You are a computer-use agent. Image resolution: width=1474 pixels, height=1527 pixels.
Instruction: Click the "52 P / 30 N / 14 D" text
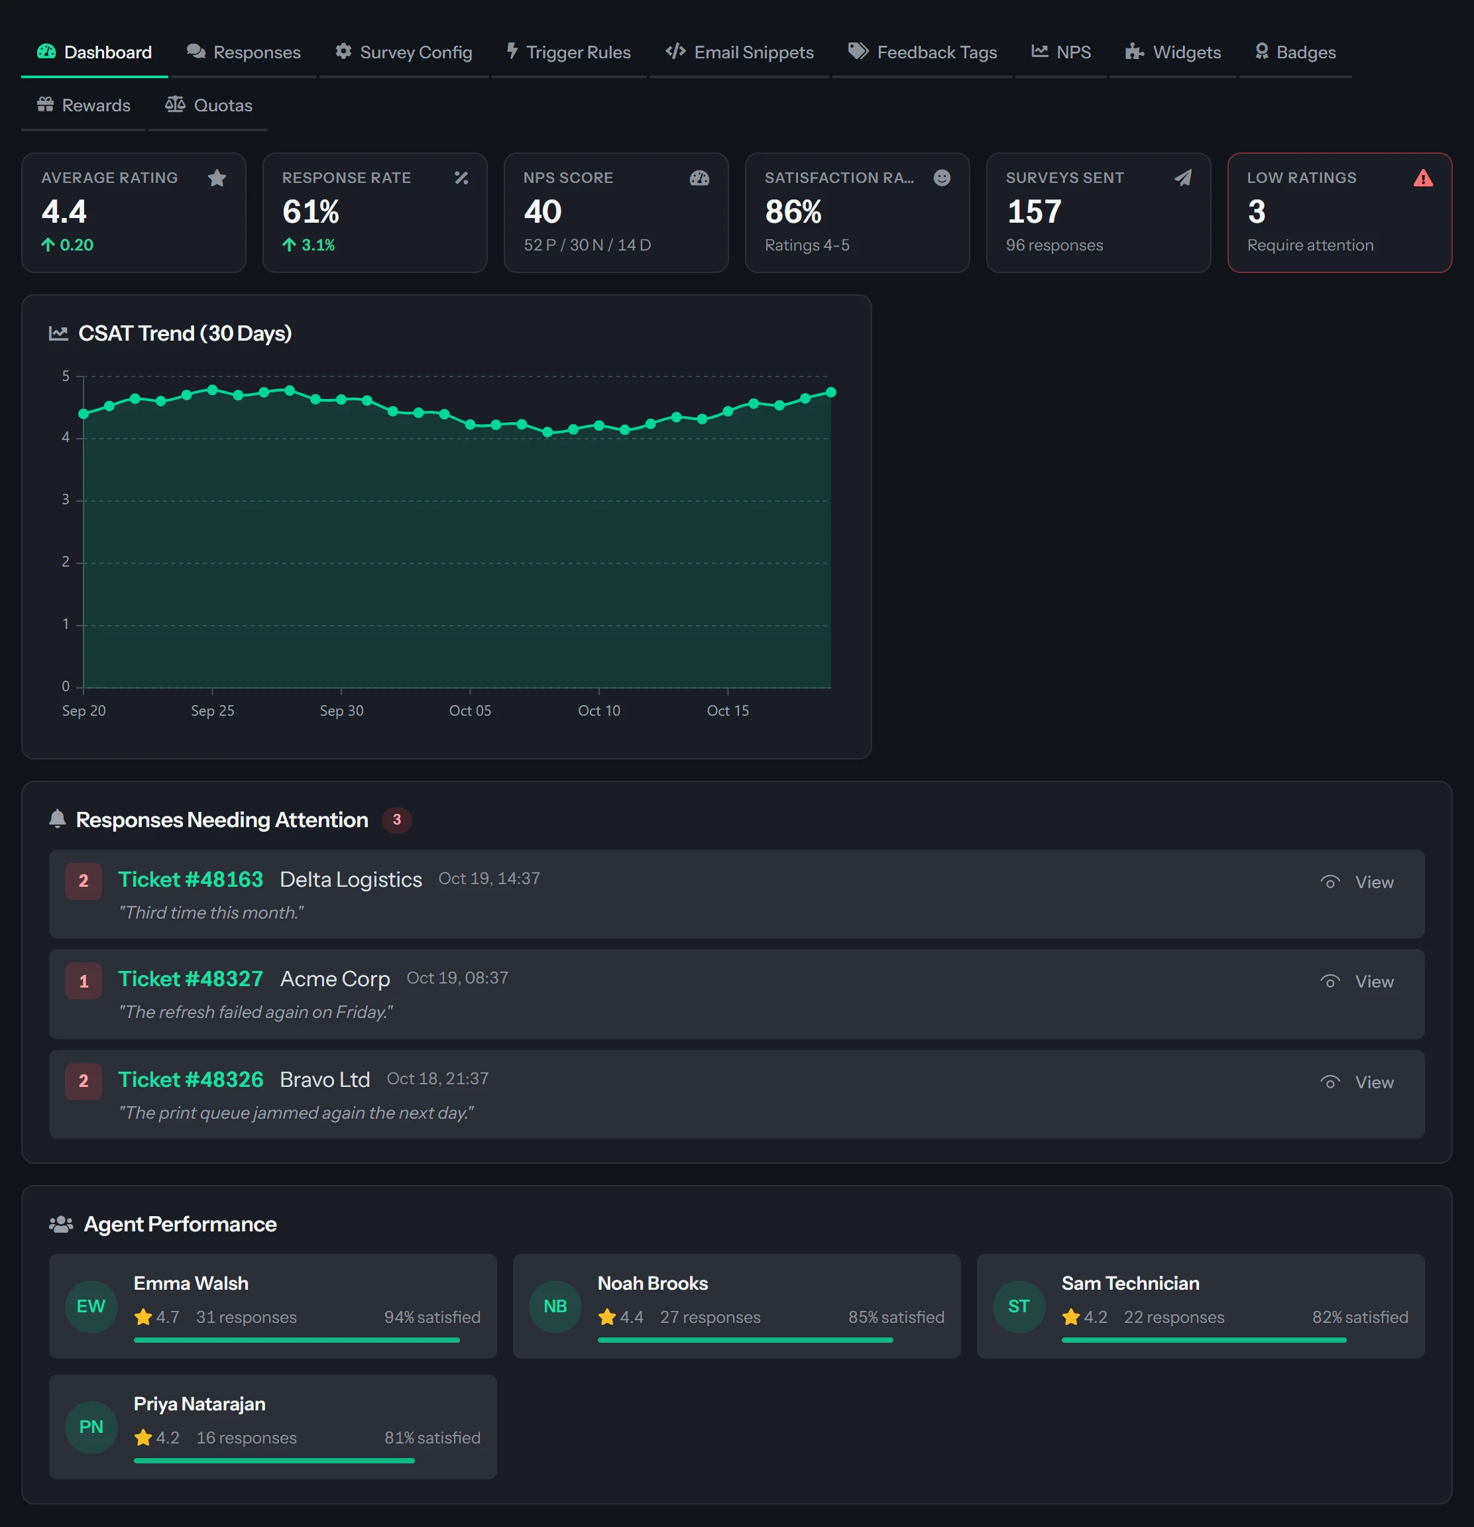coord(587,245)
